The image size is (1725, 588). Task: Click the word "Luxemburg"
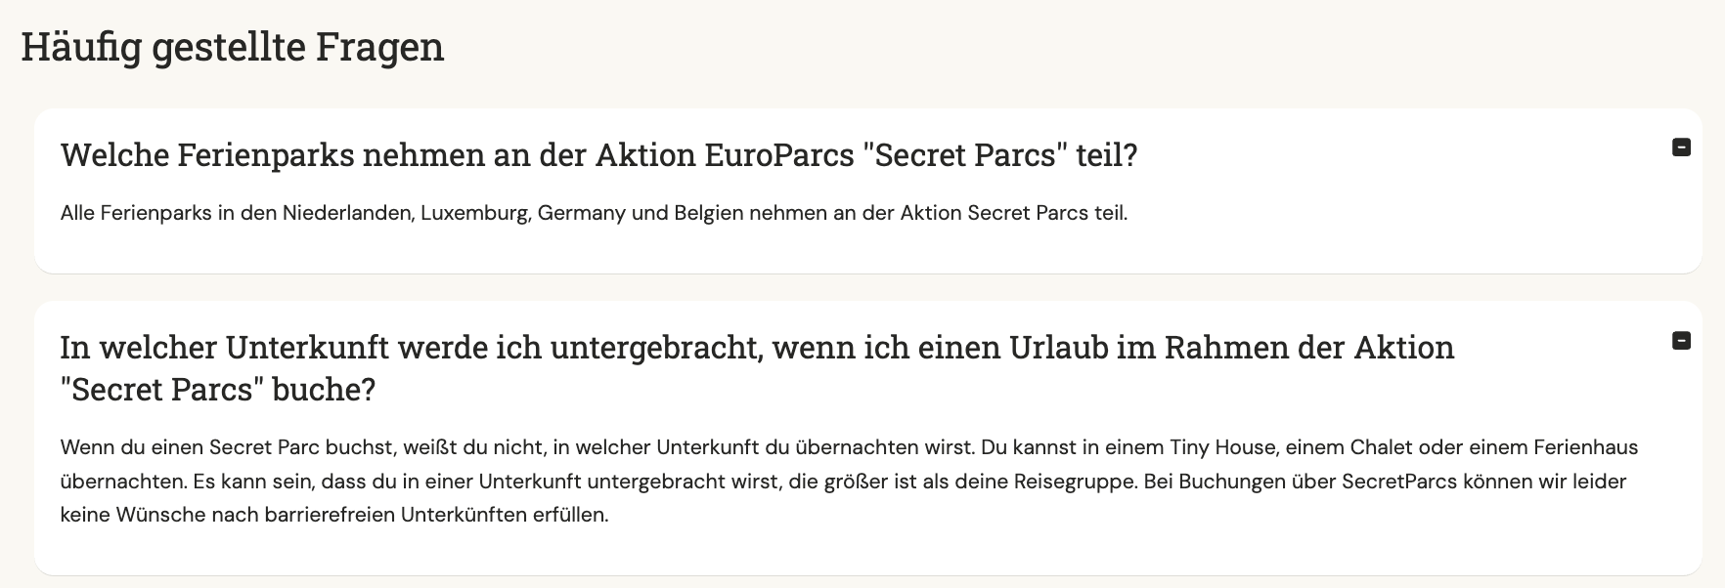[x=476, y=213]
